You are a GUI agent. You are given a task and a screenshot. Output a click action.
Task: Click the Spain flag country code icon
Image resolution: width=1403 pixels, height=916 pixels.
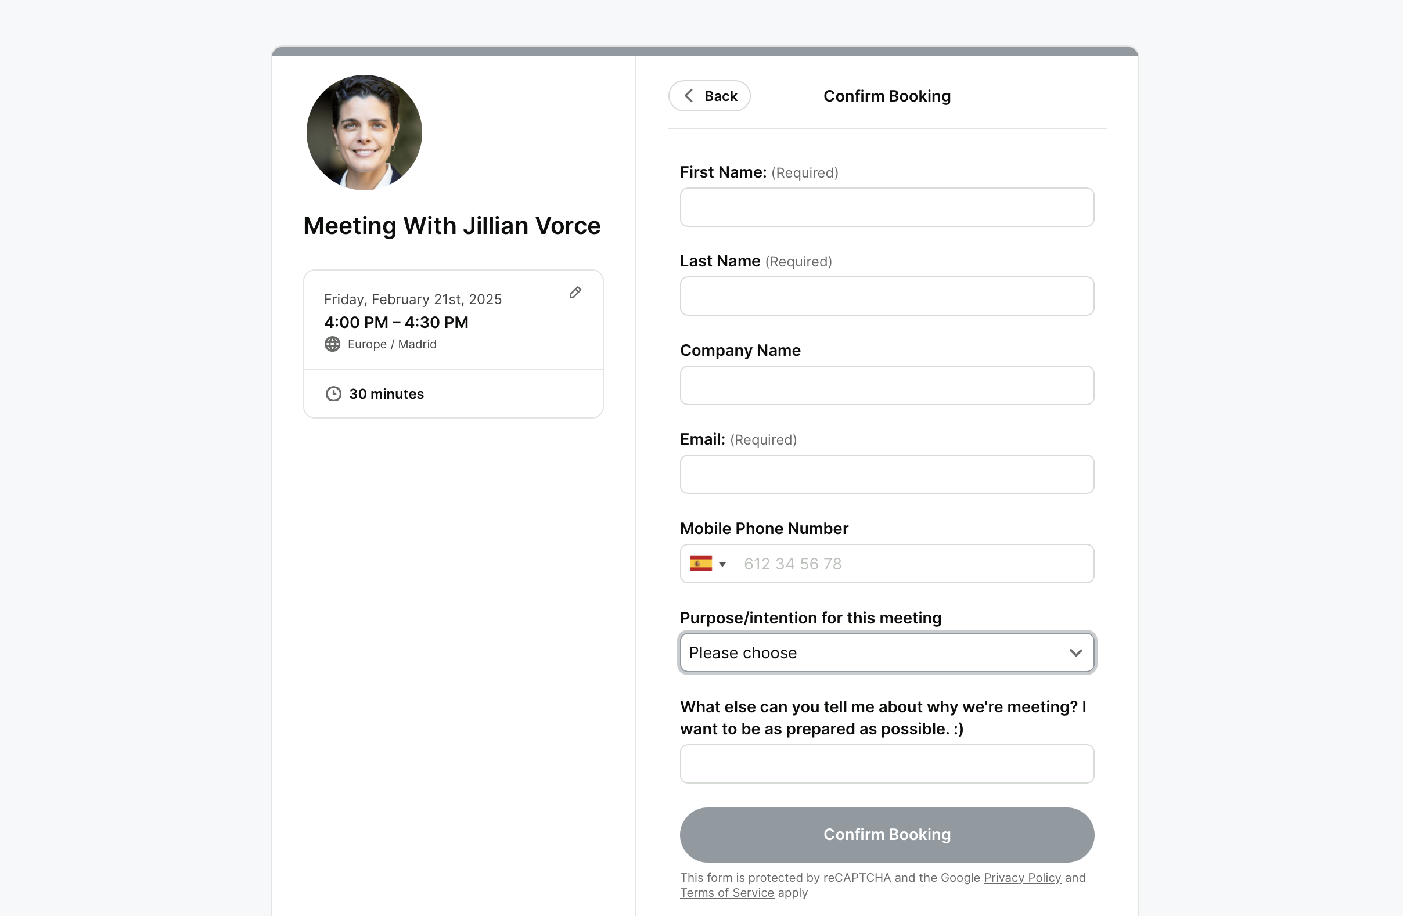click(701, 564)
